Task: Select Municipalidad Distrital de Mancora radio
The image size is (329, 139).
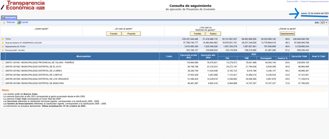Action: pos(3,83)
